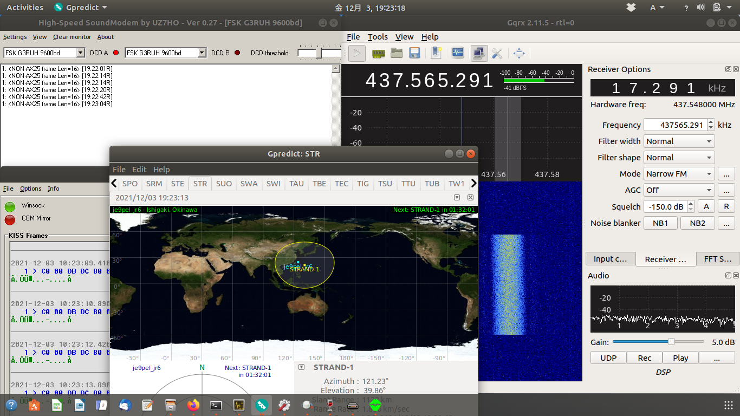
Task: Close the Gpredict map view with its X icon
Action: click(470, 198)
